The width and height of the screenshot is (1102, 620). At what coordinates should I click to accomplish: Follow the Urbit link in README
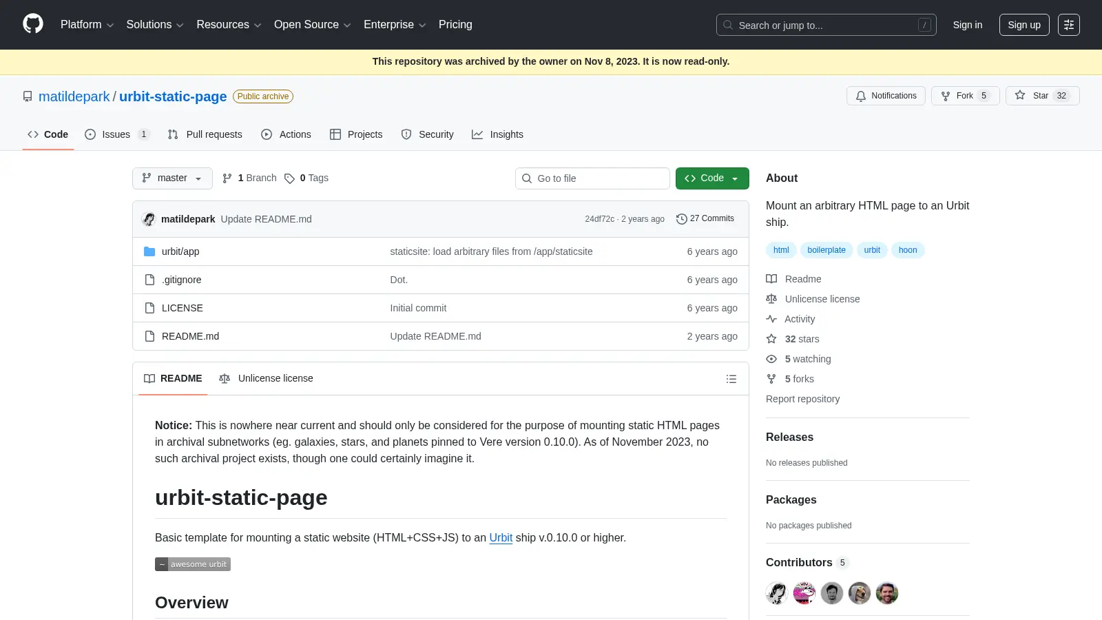(501, 537)
